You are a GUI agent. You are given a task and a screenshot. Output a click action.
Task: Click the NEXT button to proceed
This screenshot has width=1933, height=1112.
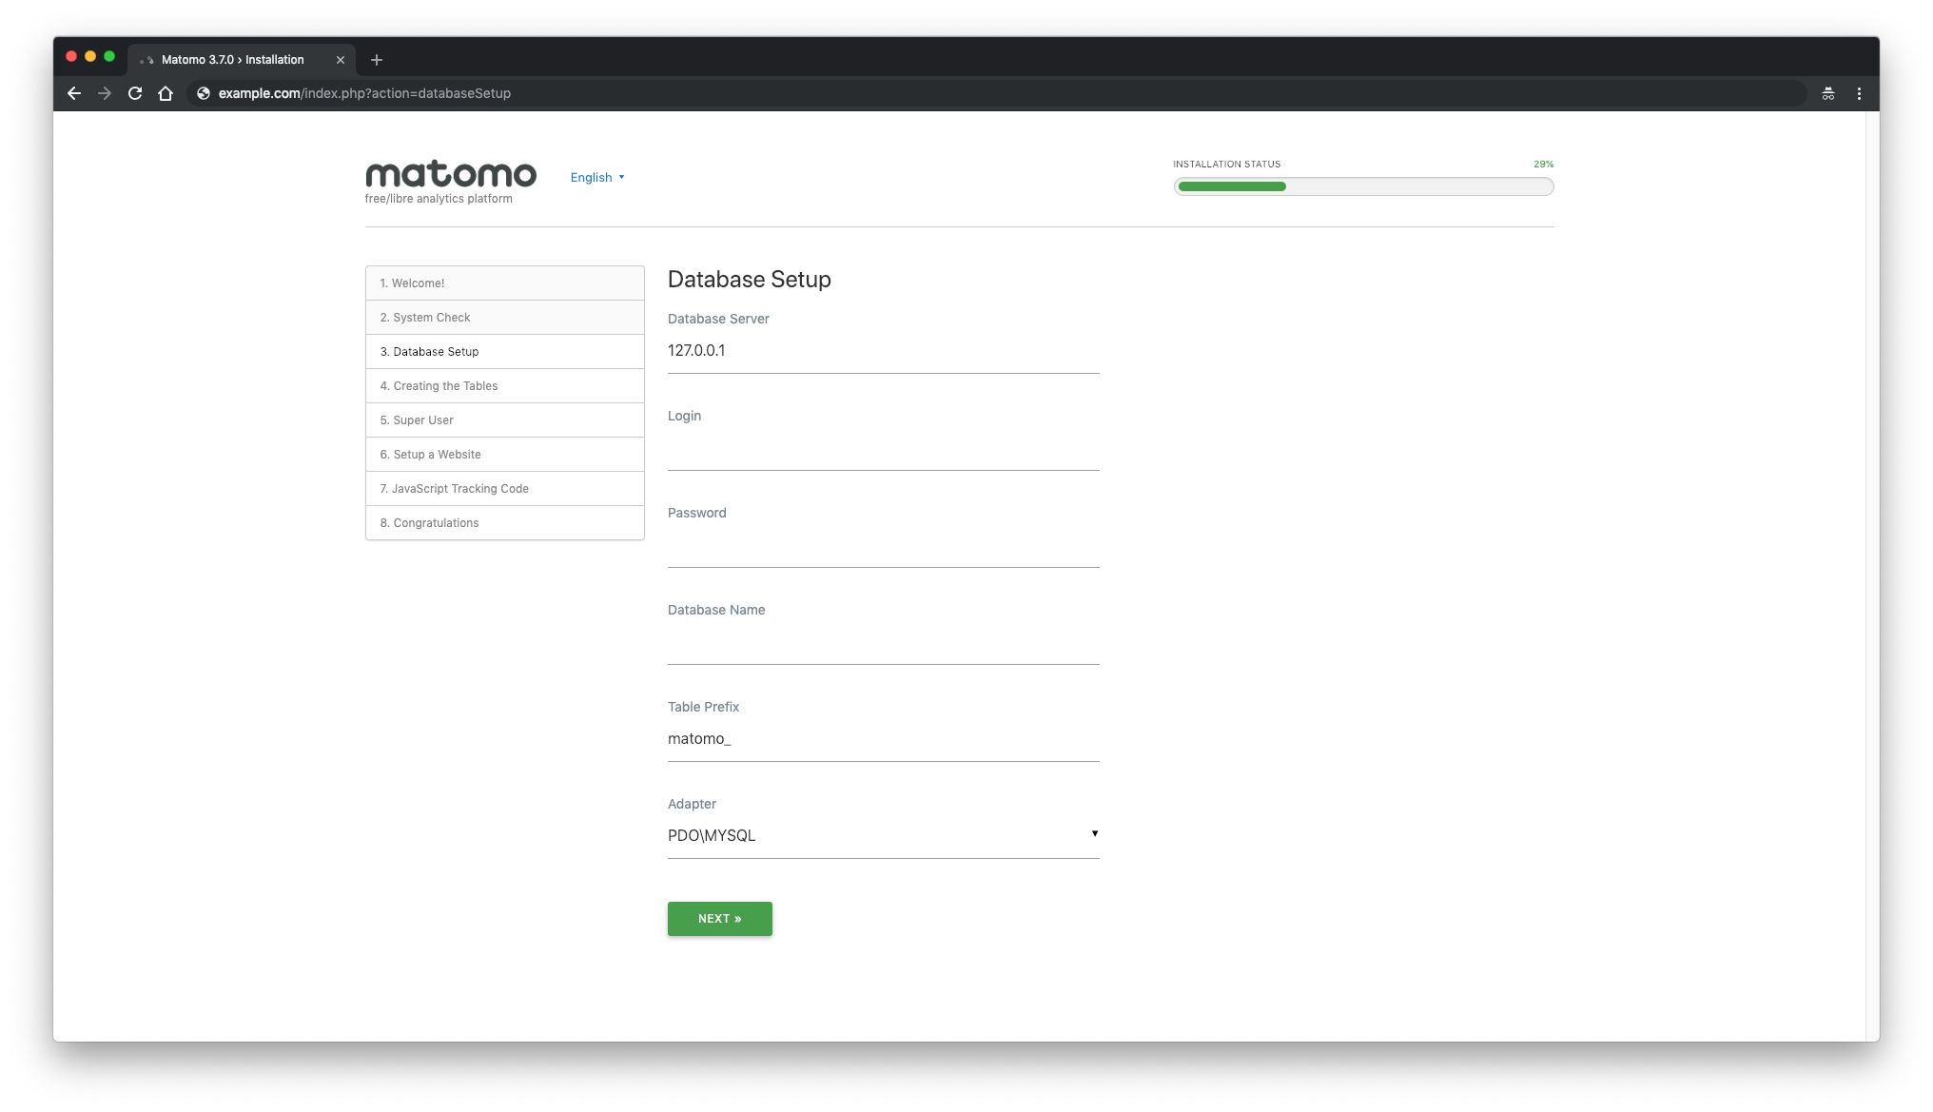[x=719, y=918]
